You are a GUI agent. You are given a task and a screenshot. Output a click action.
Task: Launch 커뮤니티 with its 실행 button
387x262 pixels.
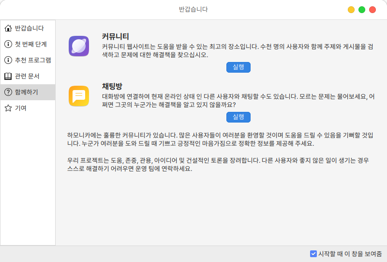click(x=238, y=67)
